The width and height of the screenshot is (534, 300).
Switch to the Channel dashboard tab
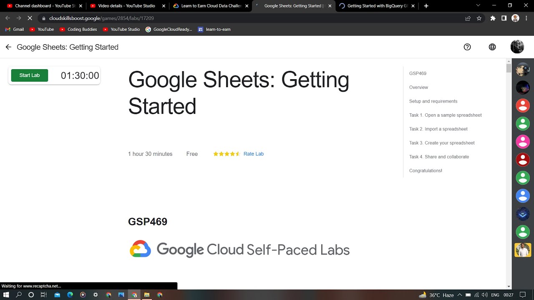(x=44, y=6)
